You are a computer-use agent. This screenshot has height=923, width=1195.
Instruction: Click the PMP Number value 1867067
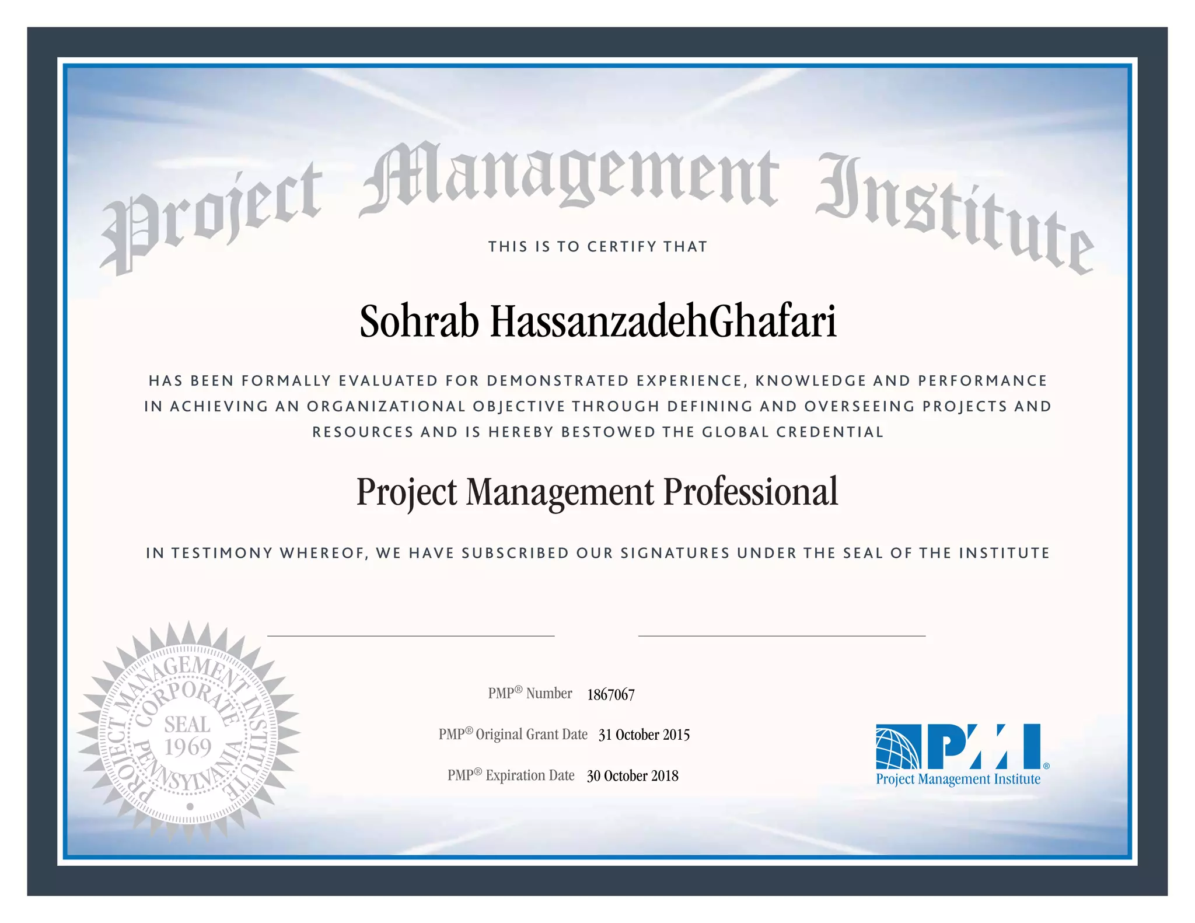610,694
